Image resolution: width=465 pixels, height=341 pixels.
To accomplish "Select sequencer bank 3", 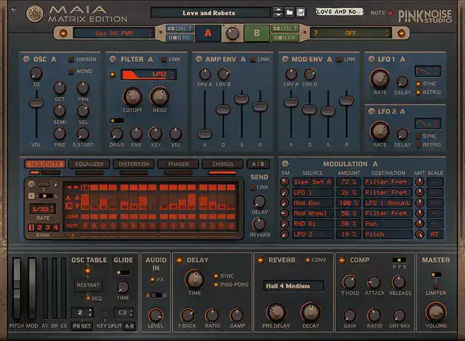I will (x=48, y=228).
